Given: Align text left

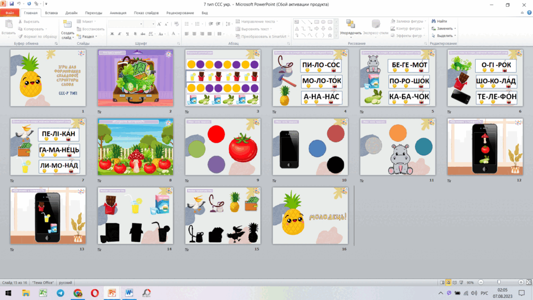Looking at the screenshot, I should (187, 33).
